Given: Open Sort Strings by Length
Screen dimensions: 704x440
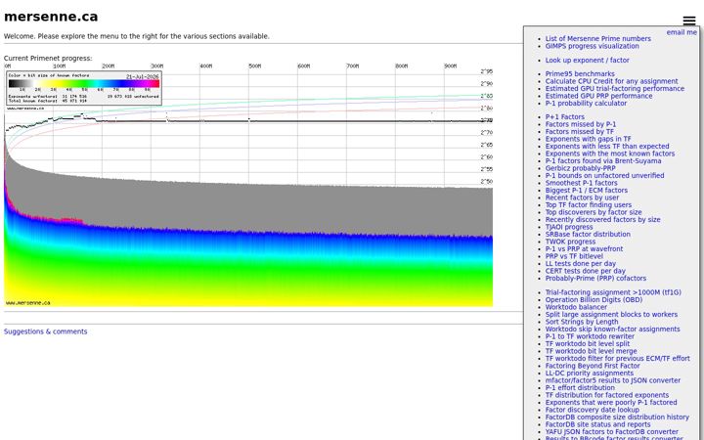Looking at the screenshot, I should coord(582,322).
